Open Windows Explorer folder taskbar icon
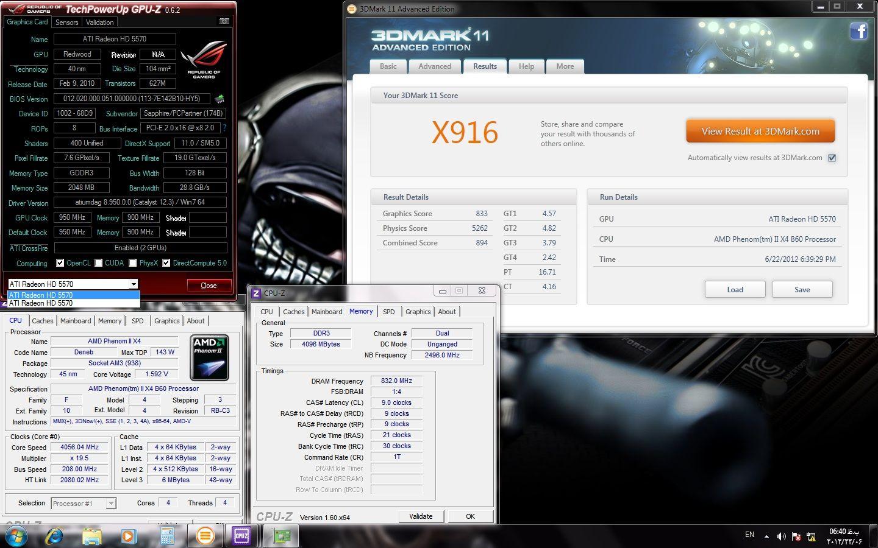 coord(92,536)
